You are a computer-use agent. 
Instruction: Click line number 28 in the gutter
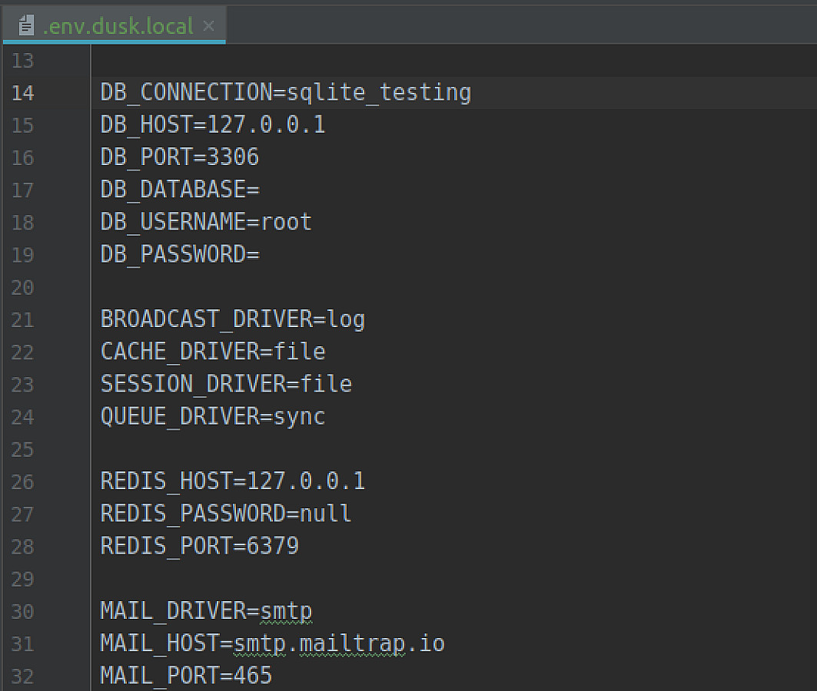(22, 546)
